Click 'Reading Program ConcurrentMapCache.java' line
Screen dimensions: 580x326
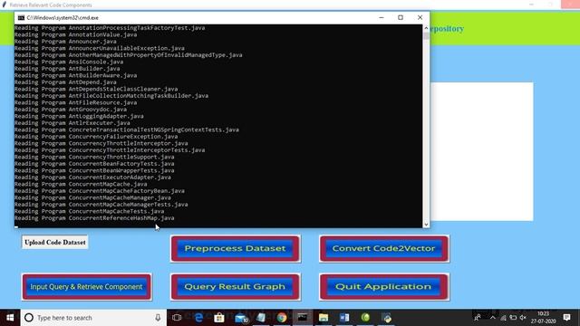(x=81, y=184)
